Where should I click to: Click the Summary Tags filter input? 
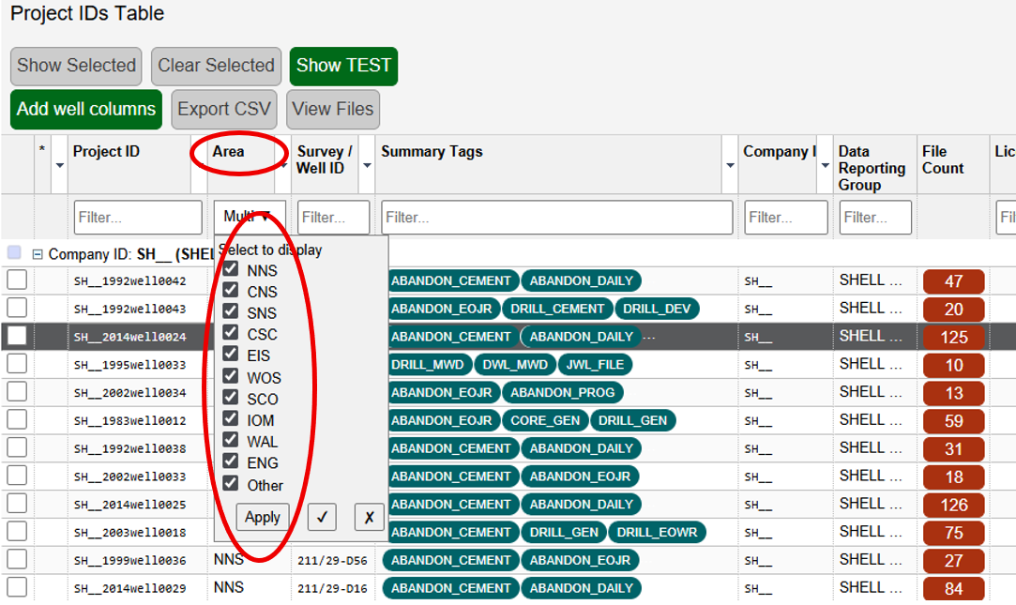point(556,218)
